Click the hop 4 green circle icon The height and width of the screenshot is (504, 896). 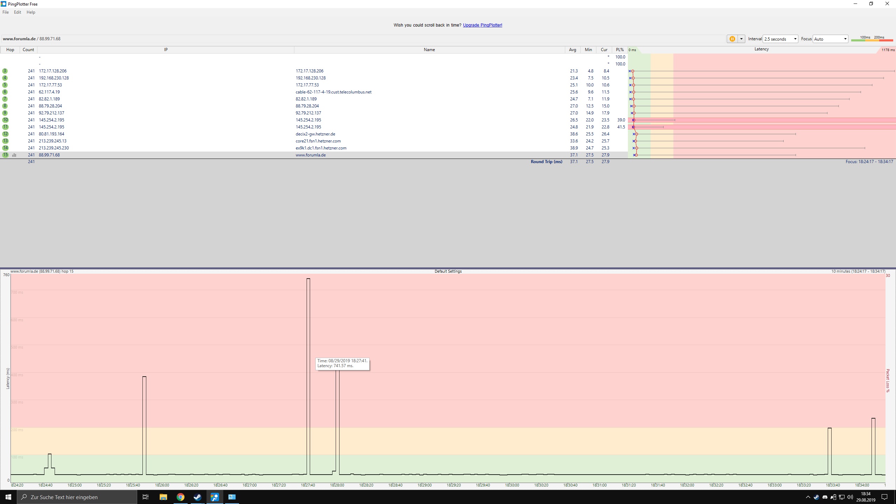coord(5,78)
